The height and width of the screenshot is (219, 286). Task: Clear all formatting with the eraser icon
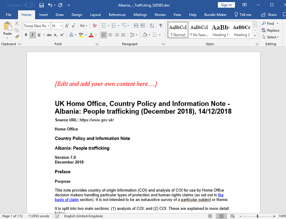(x=95, y=26)
